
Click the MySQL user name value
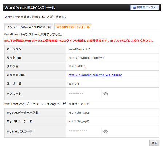tap(78, 121)
